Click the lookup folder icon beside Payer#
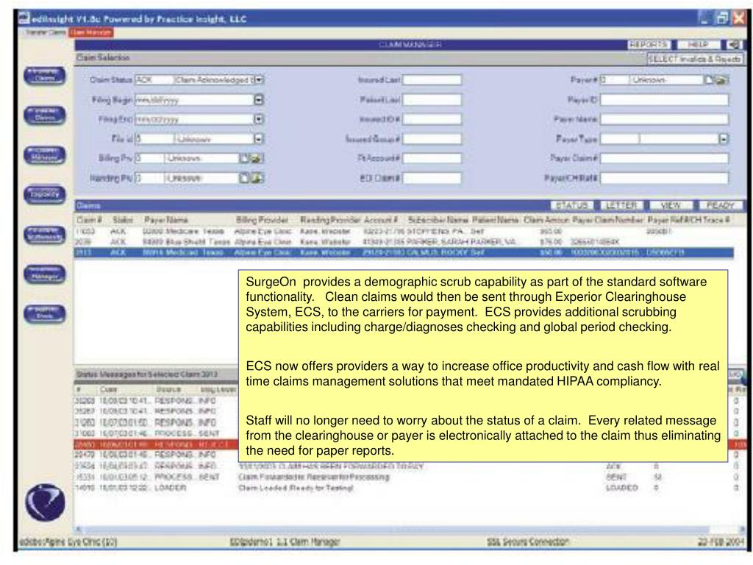The width and height of the screenshot is (753, 565). click(x=722, y=79)
